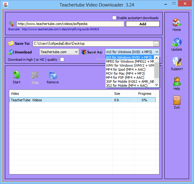Screen dimensions: 194x184
Task: Select MP4 for Ipod (MP4 + AAC)
Action: (130, 69)
